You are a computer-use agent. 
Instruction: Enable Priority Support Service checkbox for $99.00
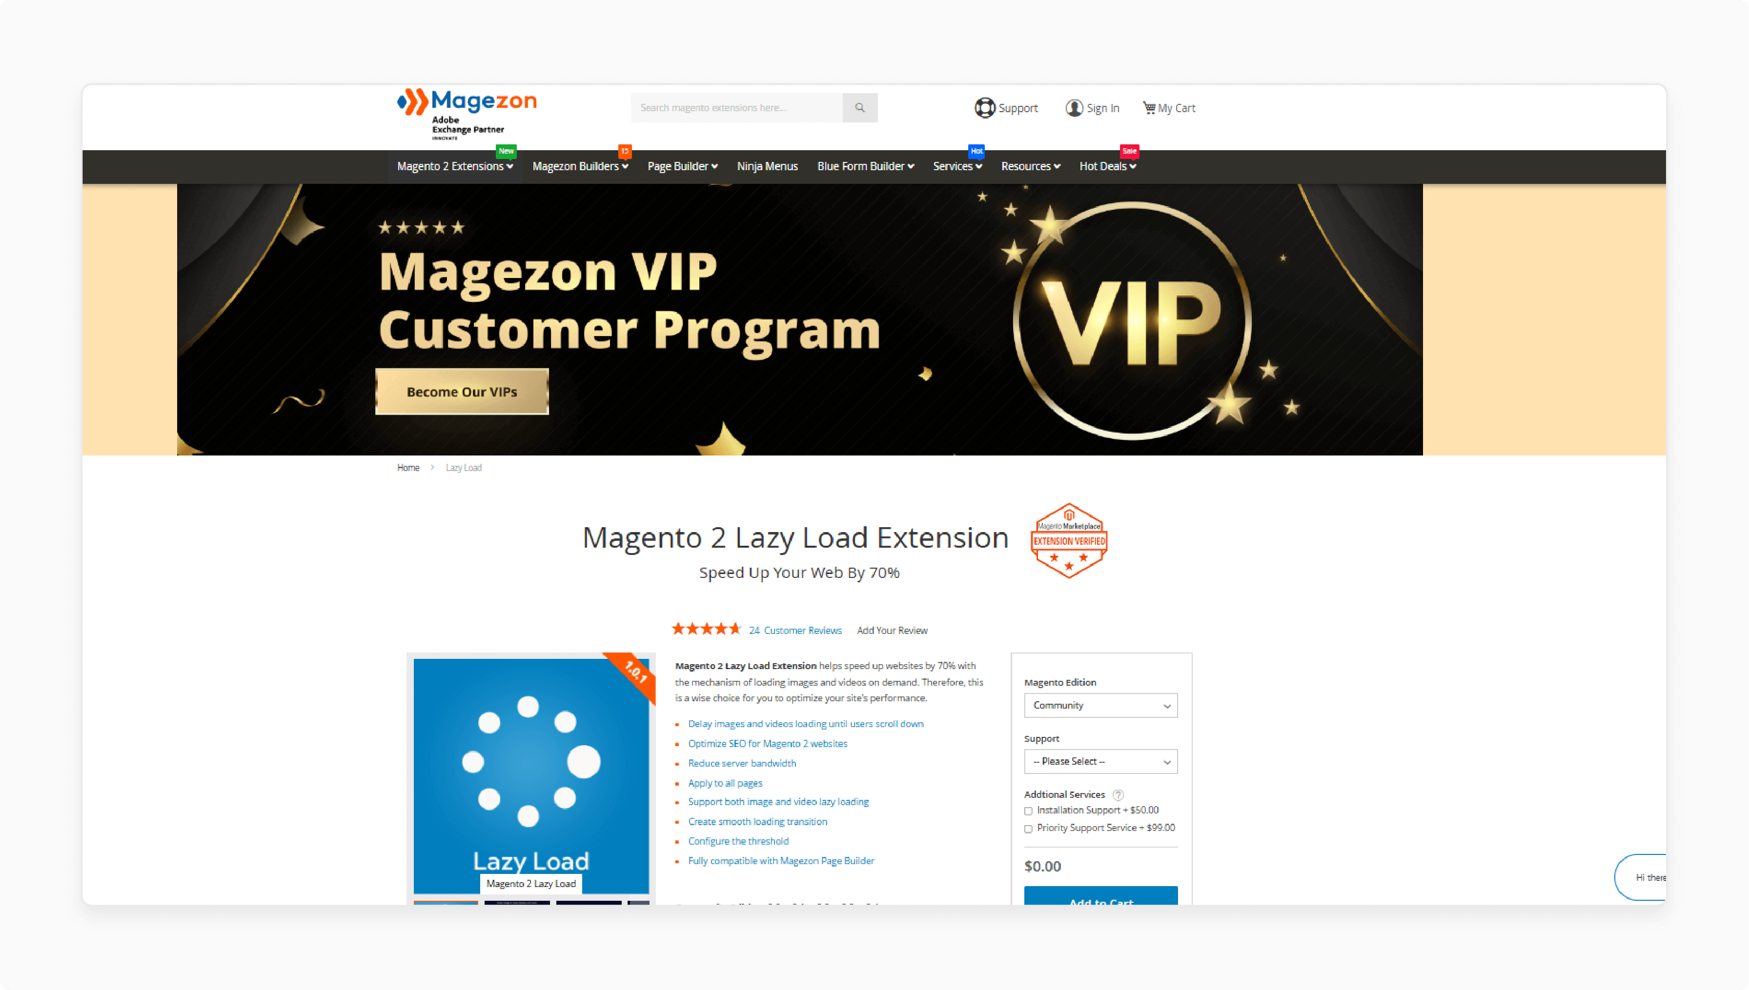pos(1027,829)
